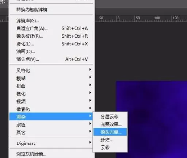Expand the 视频 video submenu

point(51,101)
